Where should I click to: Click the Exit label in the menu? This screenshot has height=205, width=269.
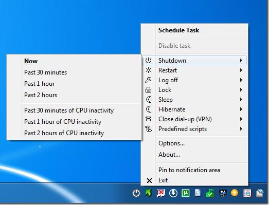pos(163,180)
